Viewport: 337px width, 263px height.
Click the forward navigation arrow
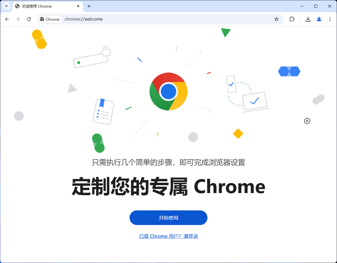18,19
